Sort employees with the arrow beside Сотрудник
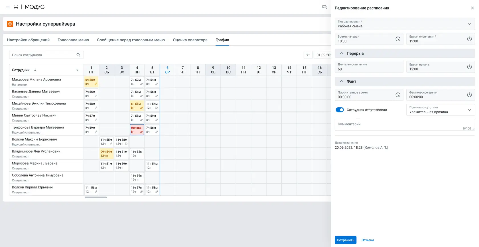 (35, 70)
